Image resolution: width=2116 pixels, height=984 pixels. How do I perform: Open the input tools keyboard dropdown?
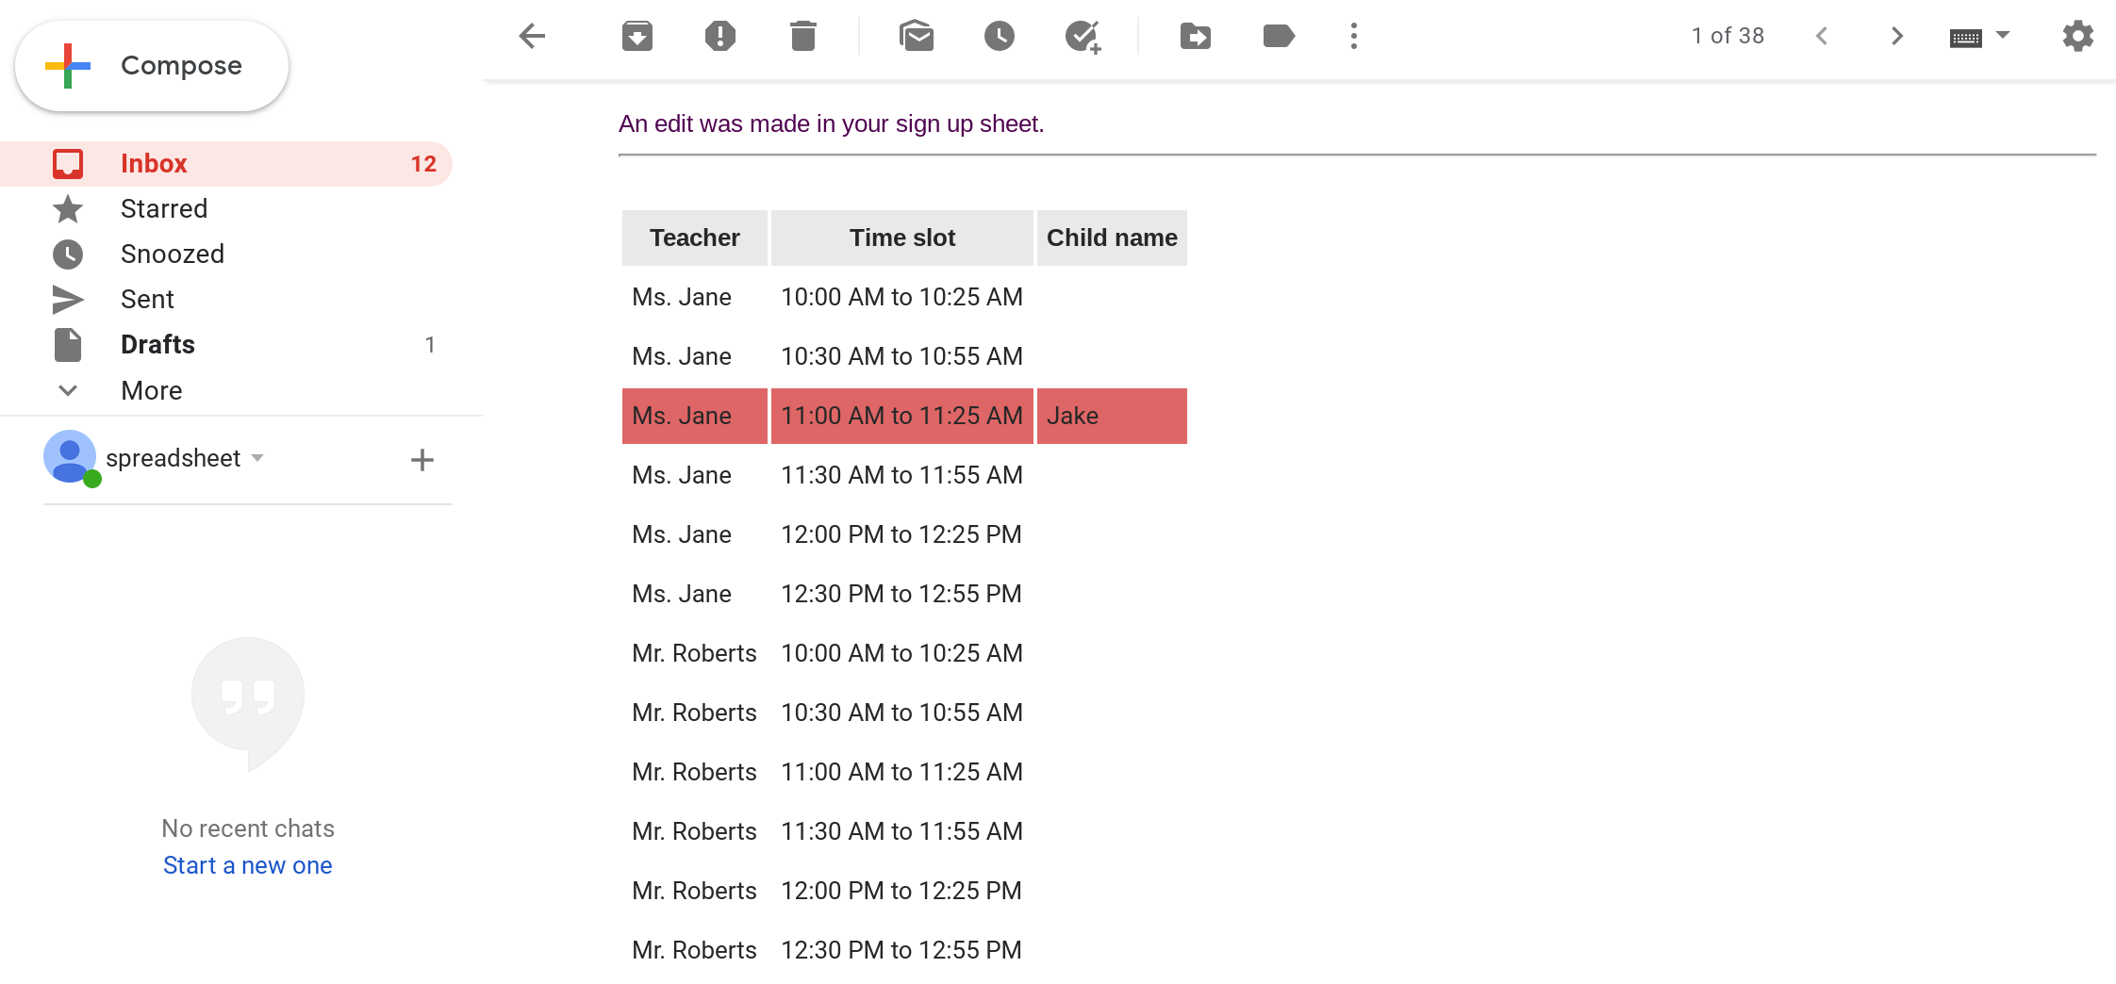pos(2003,36)
